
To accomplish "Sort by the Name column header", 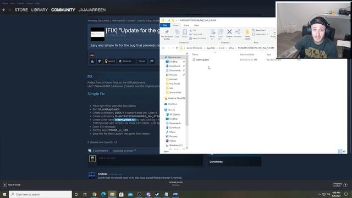I will [x=195, y=54].
